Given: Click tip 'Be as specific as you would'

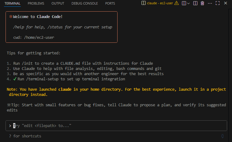Looking at the screenshot, I should click(x=88, y=74).
